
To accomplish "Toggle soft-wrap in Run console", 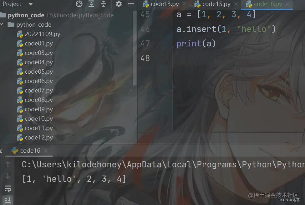I will [x=8, y=188].
